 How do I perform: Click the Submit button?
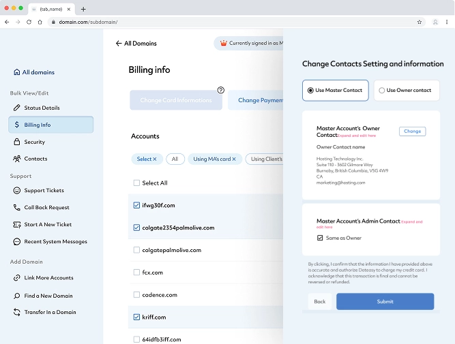pyautogui.click(x=385, y=301)
